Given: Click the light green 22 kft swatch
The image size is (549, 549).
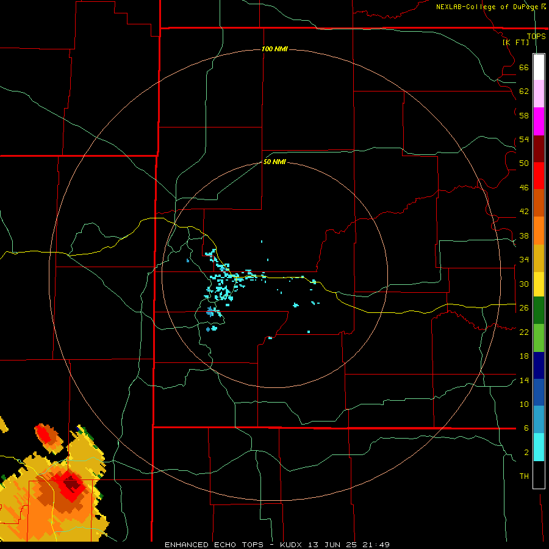Looking at the screenshot, I should pos(539,338).
